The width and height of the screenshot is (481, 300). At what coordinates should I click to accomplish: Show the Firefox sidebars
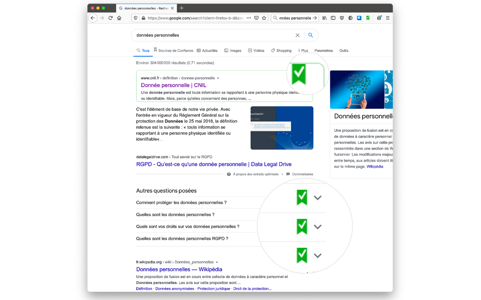coord(333,18)
